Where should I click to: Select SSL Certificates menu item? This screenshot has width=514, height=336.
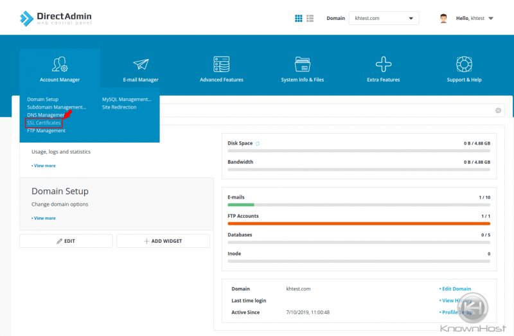pos(44,123)
